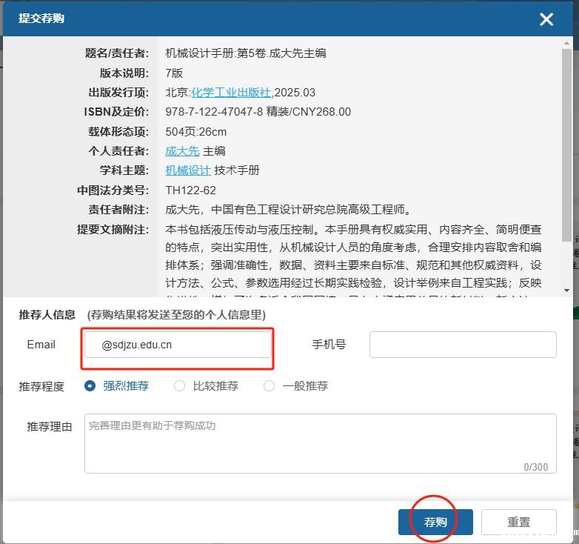
Task: Click the 0/300 character counter
Action: click(535, 467)
